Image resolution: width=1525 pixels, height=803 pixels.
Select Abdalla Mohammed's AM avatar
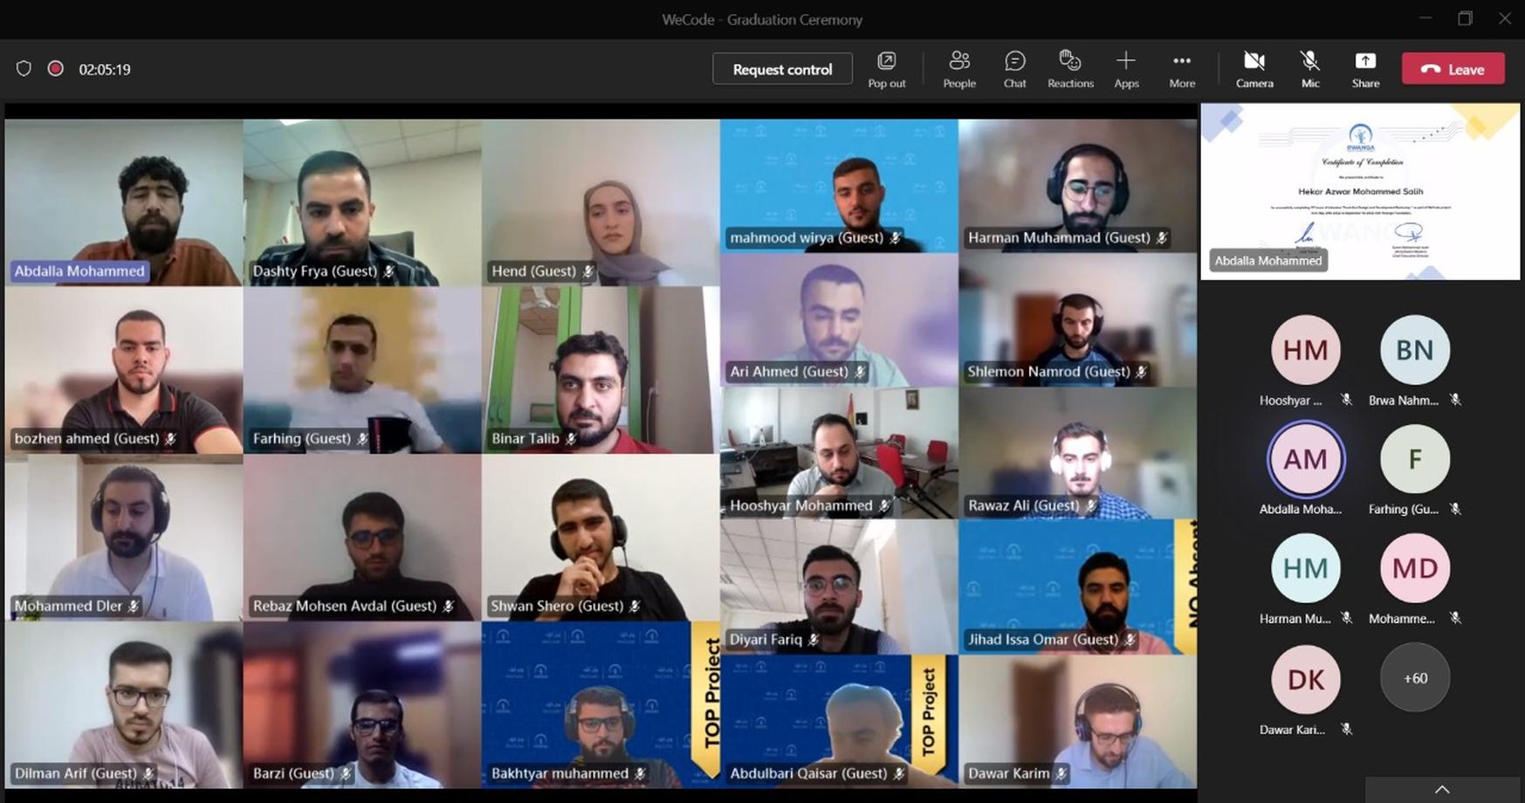tap(1305, 459)
